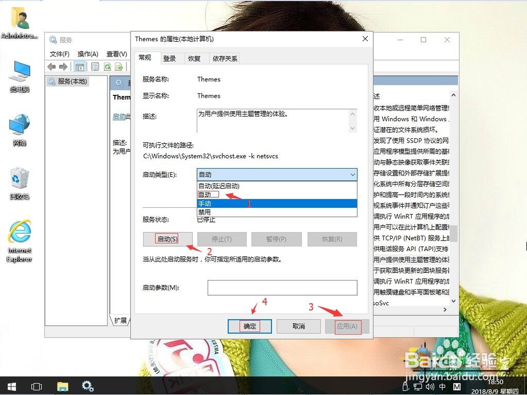Click the svchost.exe executable path text
The image size is (527, 395).
[211, 156]
